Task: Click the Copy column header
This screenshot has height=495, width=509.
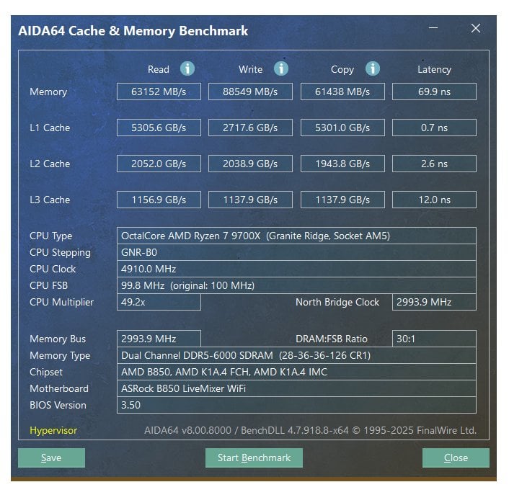Action: click(342, 69)
